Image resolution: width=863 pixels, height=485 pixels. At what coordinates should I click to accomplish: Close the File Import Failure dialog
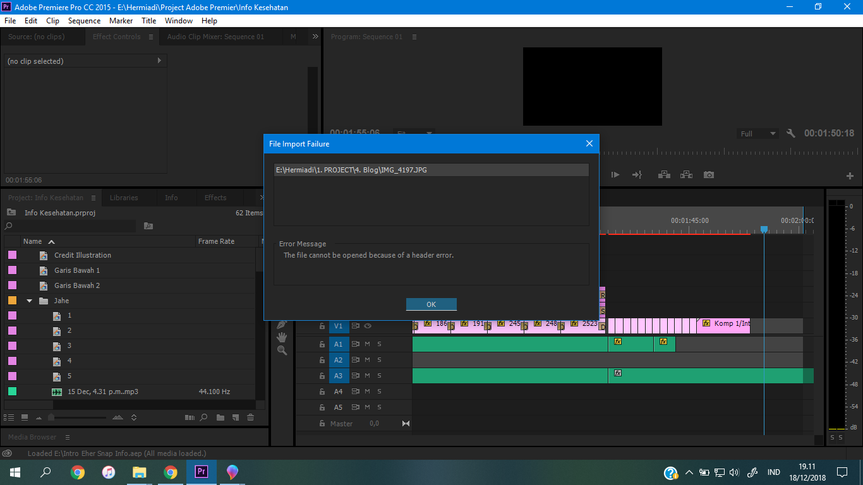tap(589, 143)
